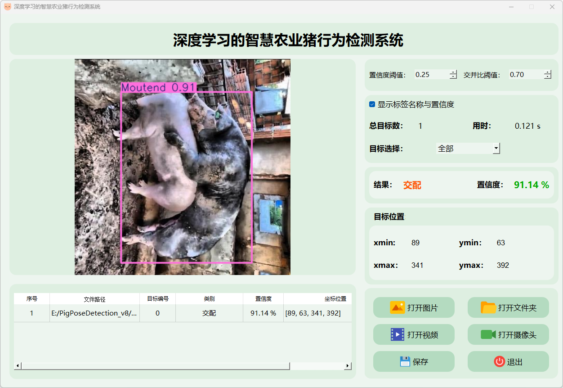Click the 置信度阈值 value field 0.25
The image size is (563, 388).
point(431,75)
